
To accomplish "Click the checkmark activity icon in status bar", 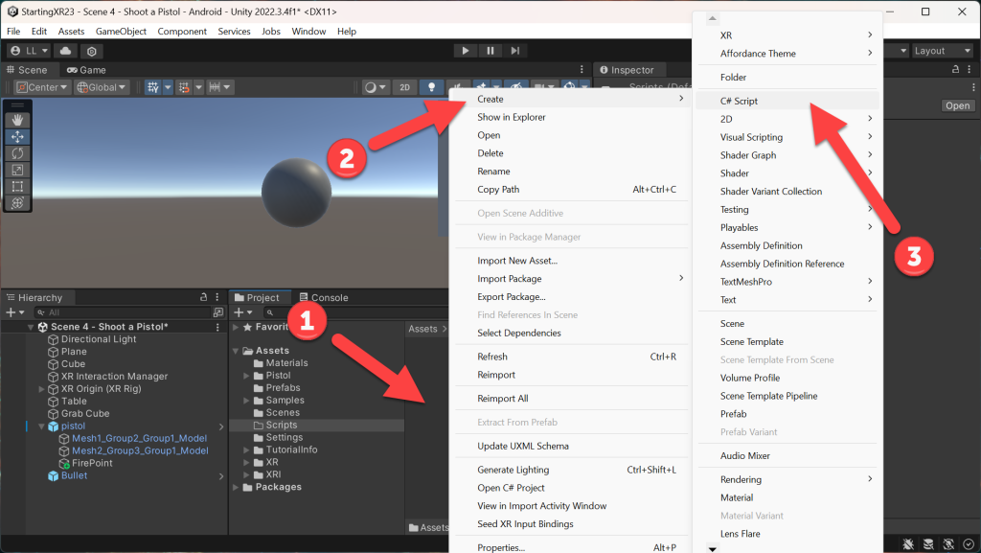I will pyautogui.click(x=969, y=544).
